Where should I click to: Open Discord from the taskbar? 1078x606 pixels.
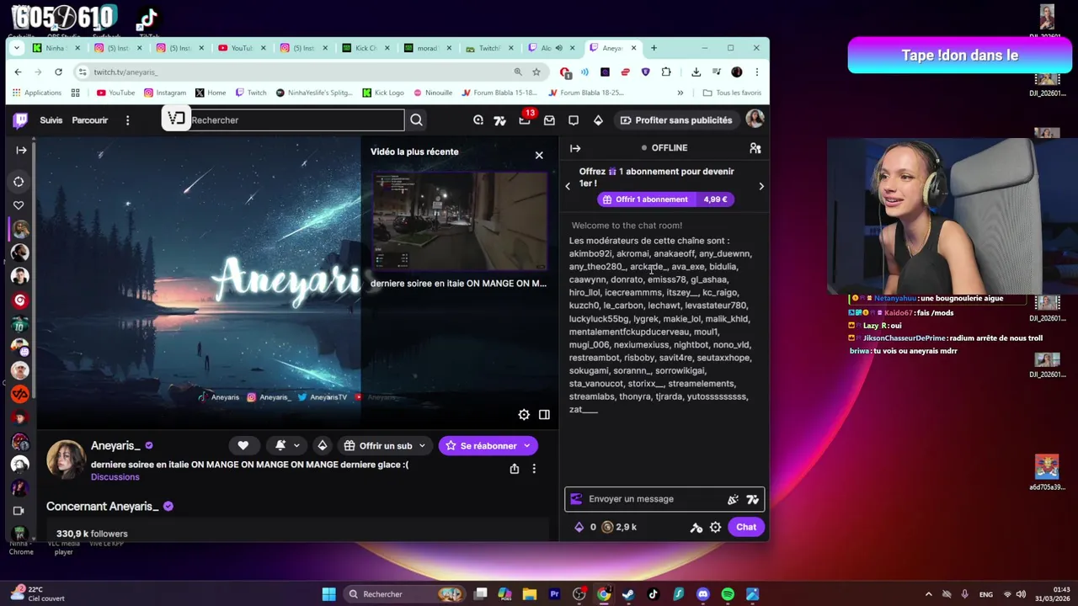[x=703, y=594]
